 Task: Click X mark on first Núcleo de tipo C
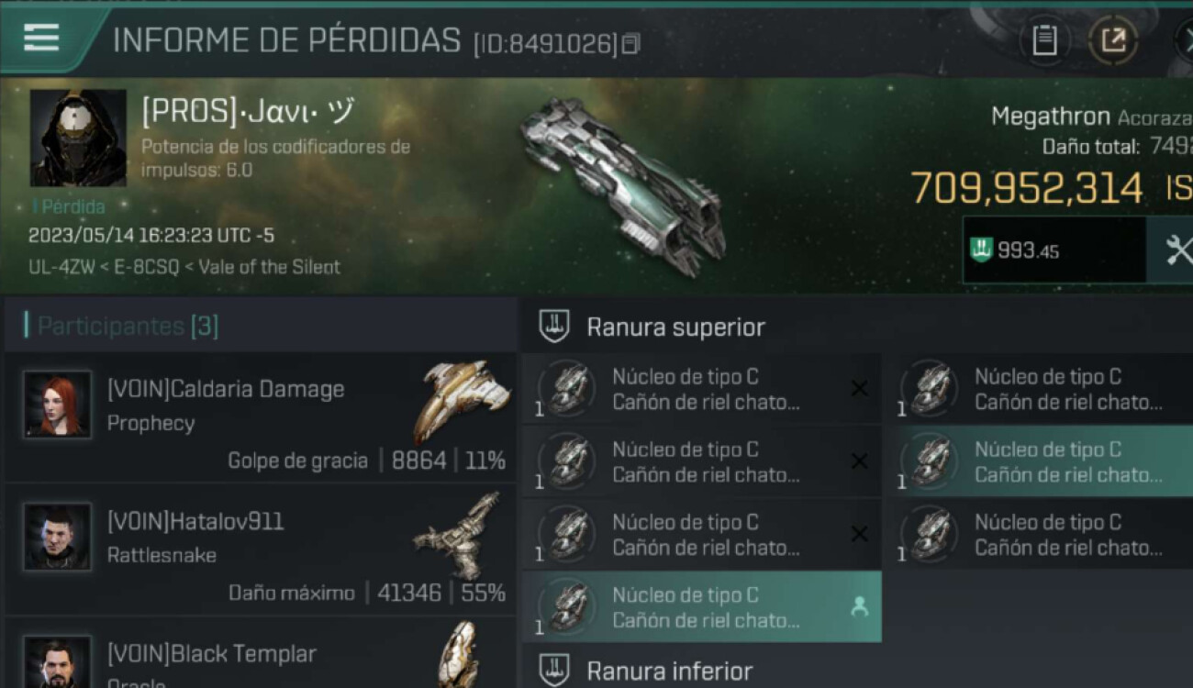coord(859,389)
